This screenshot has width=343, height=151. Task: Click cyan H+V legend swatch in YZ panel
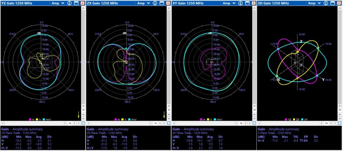point(44,119)
